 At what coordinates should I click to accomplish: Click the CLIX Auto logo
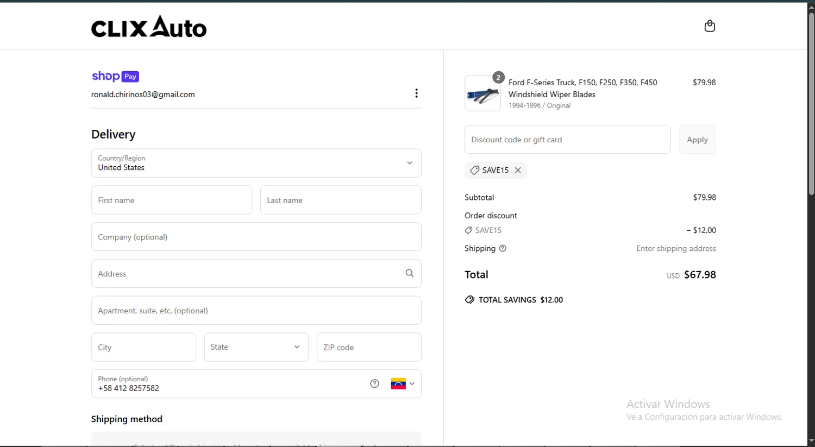[149, 27]
